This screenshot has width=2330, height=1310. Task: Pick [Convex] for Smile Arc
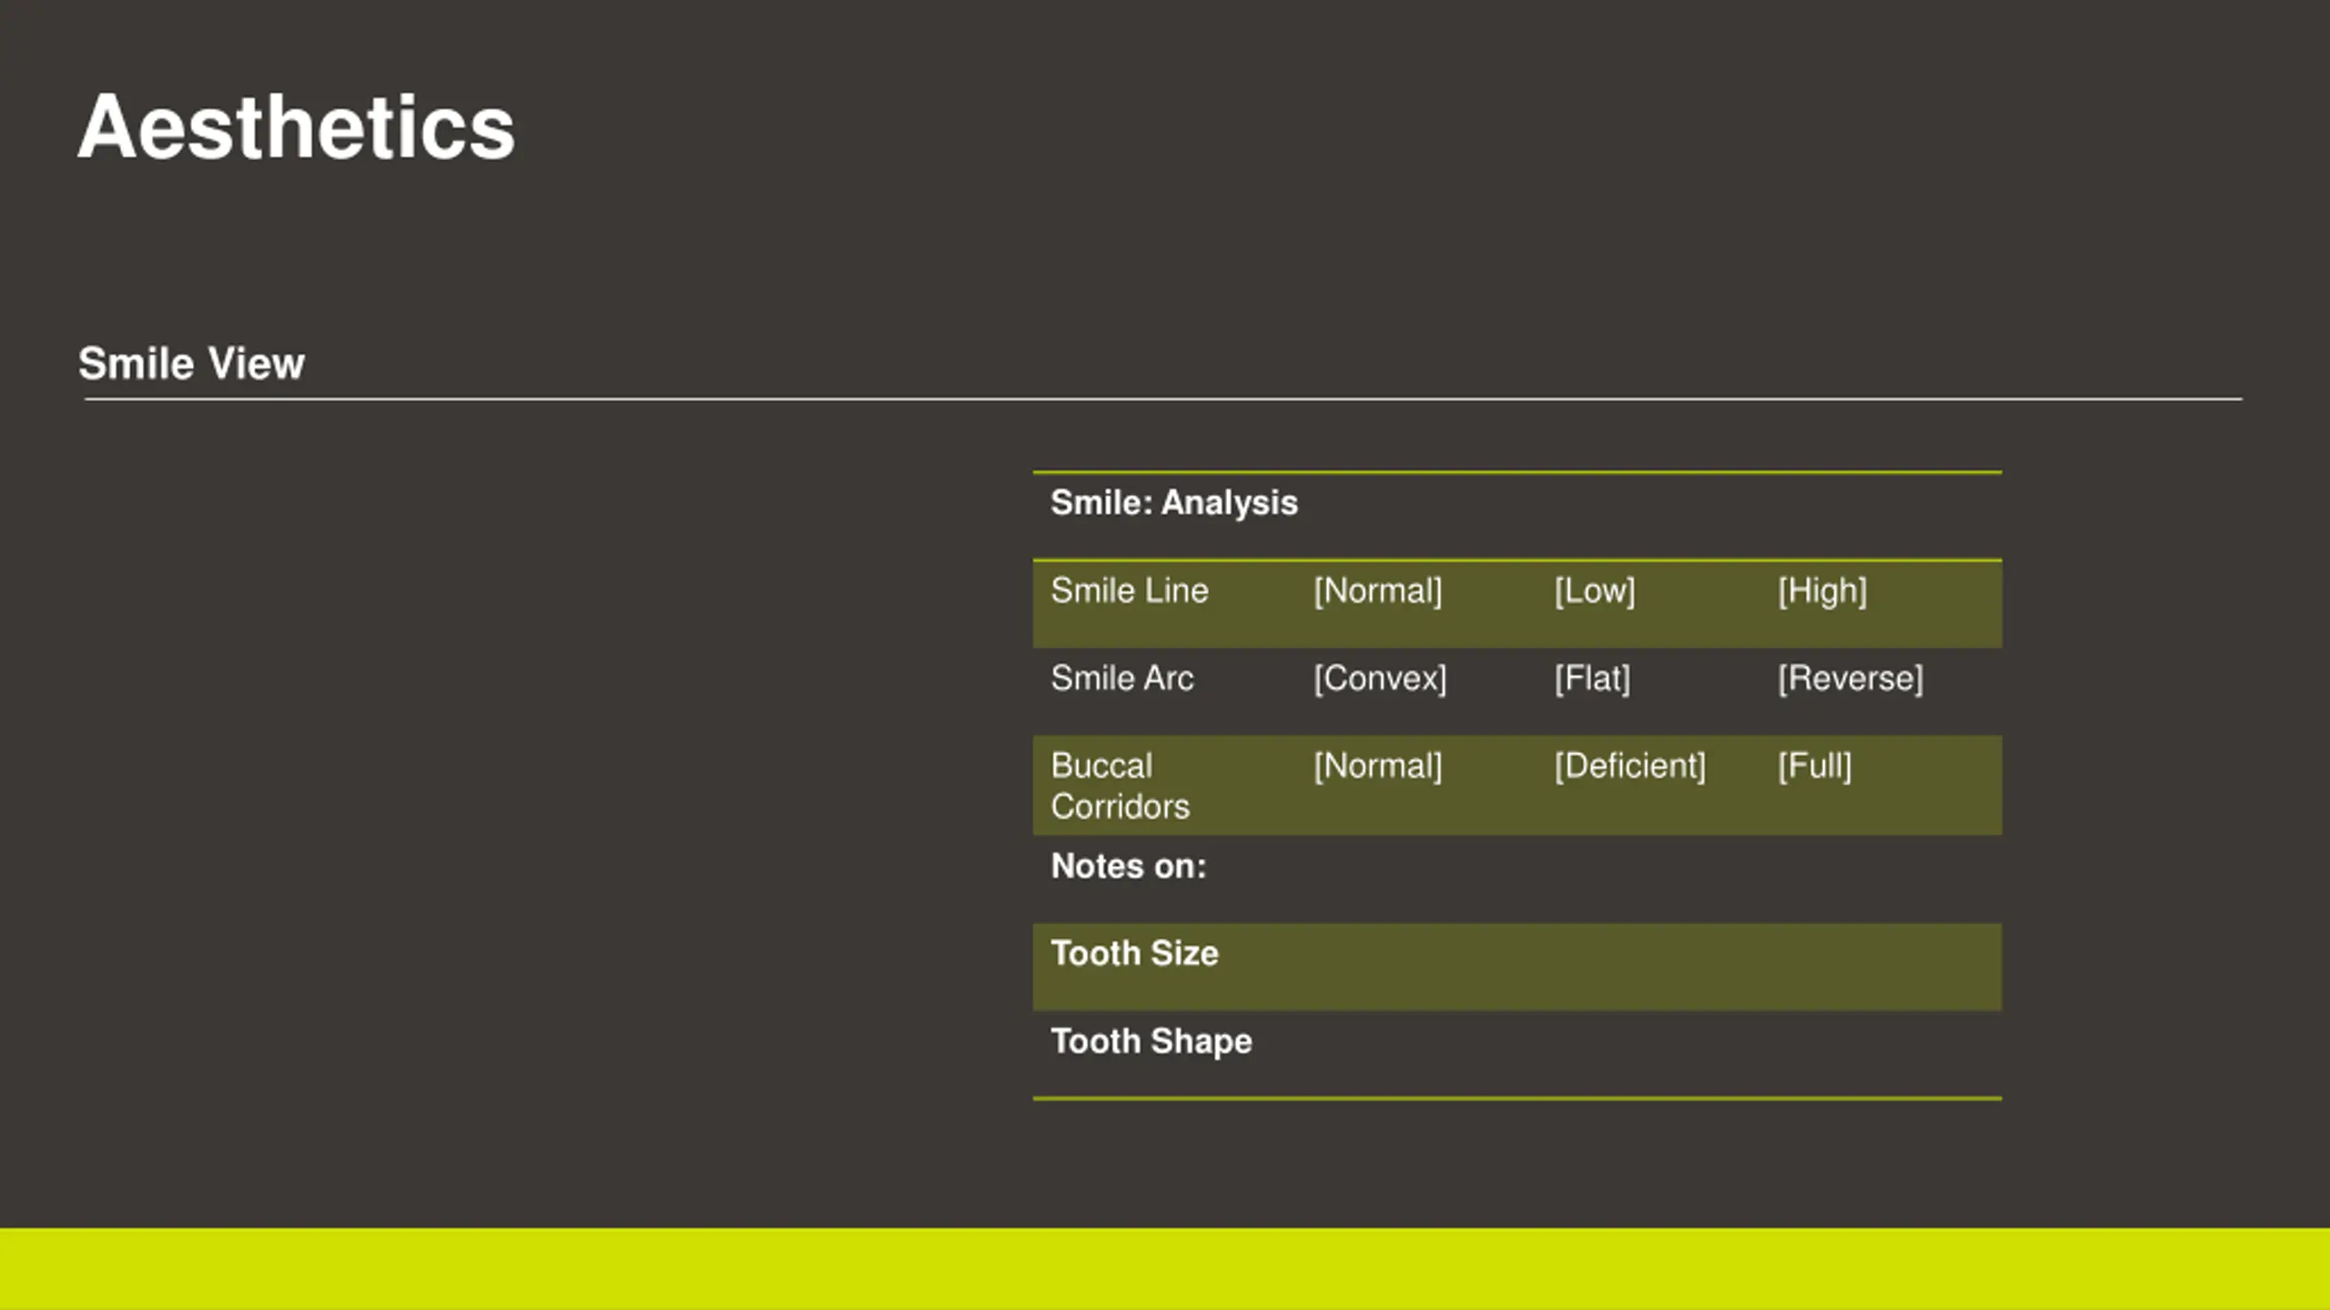(x=1380, y=679)
